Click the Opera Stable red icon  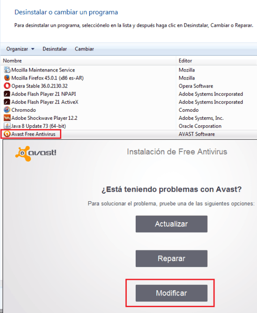[7, 86]
